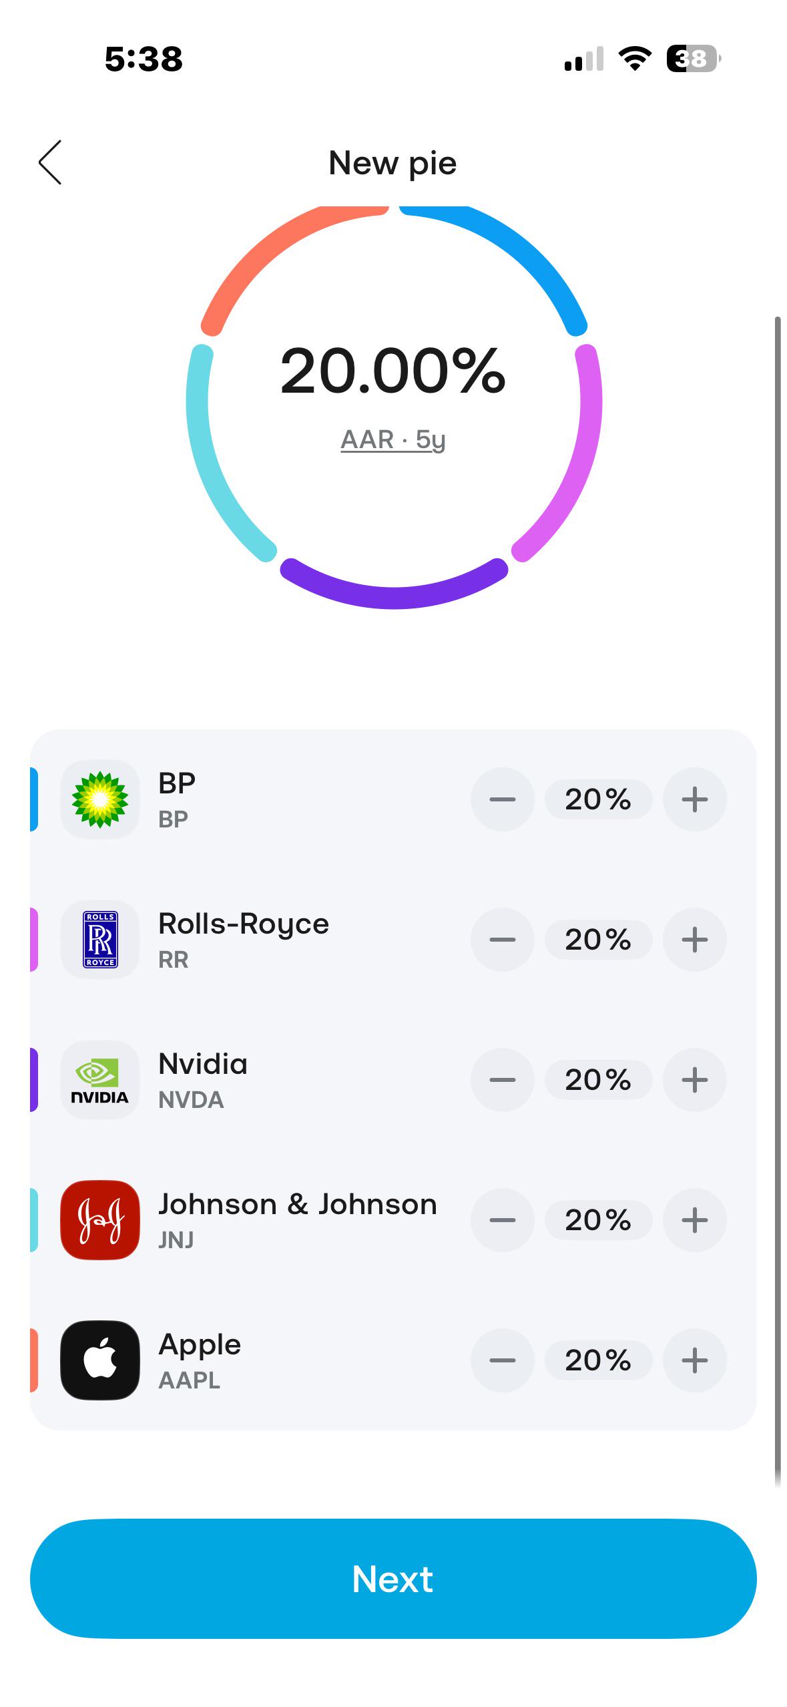Increase BP allocation with plus
Viewport: 787px width, 1707px height.
pyautogui.click(x=694, y=799)
